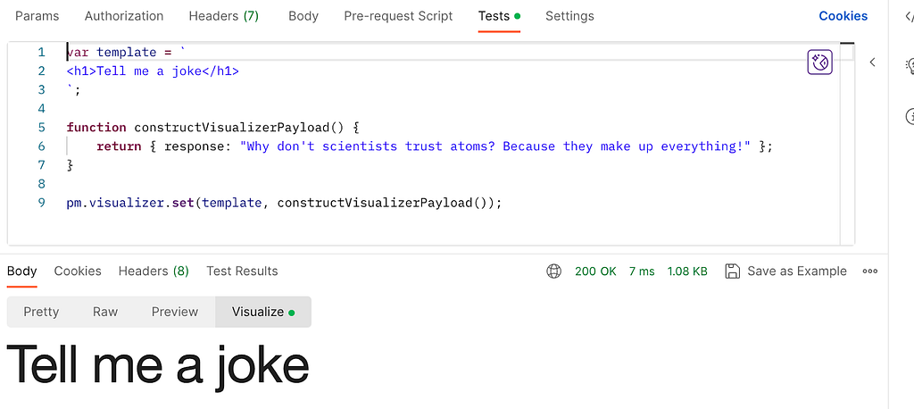Open the Postbot AI assistant icon
This screenshot has width=914, height=409.
(x=819, y=63)
